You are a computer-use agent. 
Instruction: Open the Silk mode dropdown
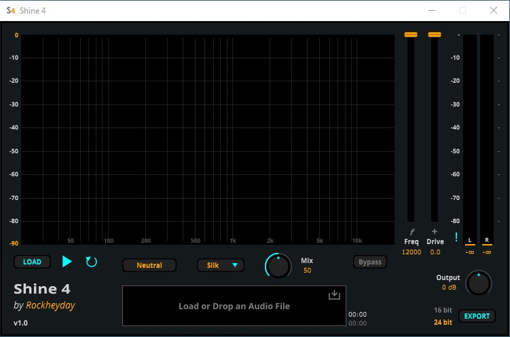221,265
